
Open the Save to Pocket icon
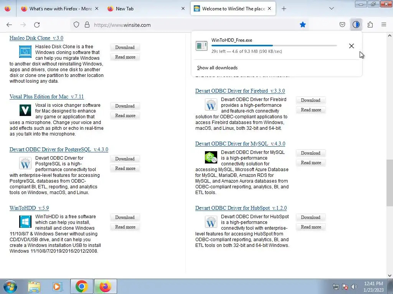(x=342, y=24)
